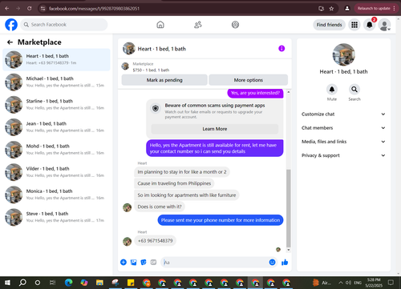This screenshot has height=289, width=401.
Task: Mute the conversation with the bell icon
Action: 332,90
